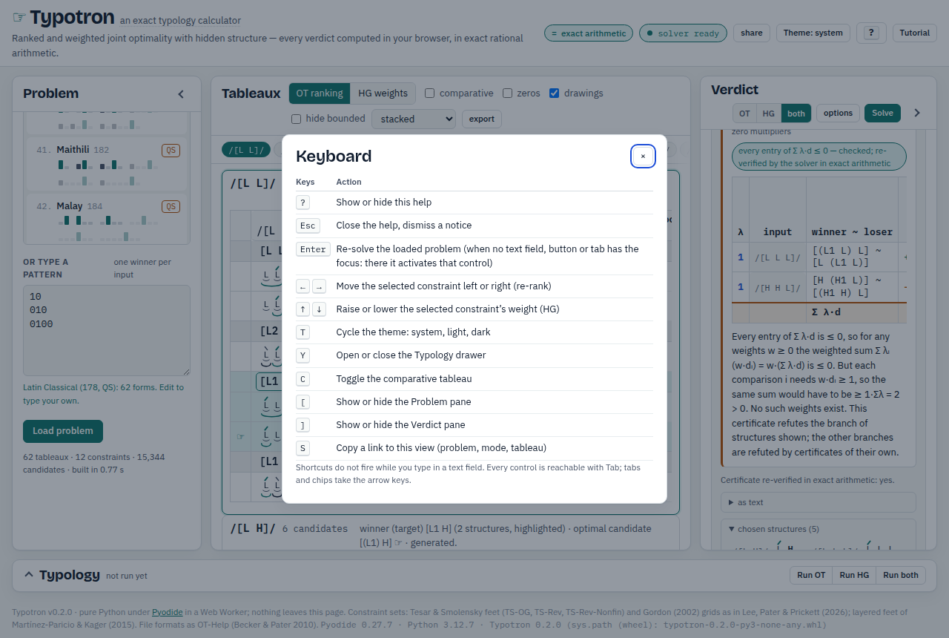The image size is (949, 638).
Task: Select the /[L L]/ tableau chip
Action: pyautogui.click(x=246, y=150)
